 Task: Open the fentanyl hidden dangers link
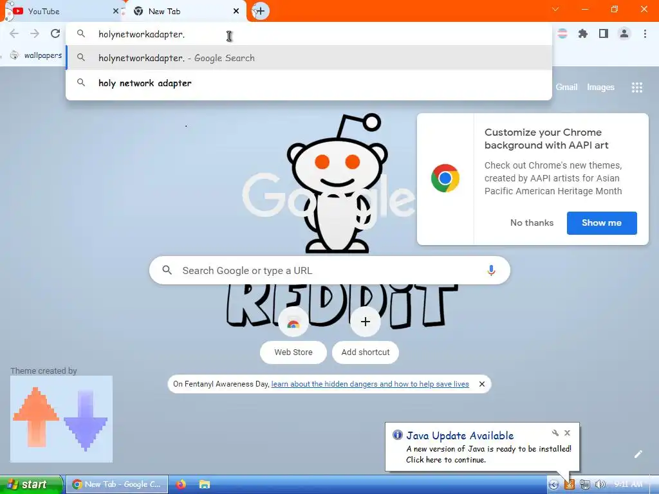tap(370, 384)
